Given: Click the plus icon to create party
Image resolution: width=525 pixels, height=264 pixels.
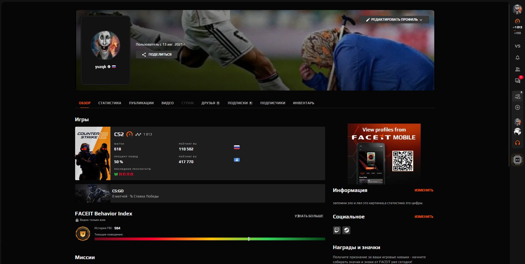Looking at the screenshot, I should tap(517, 108).
